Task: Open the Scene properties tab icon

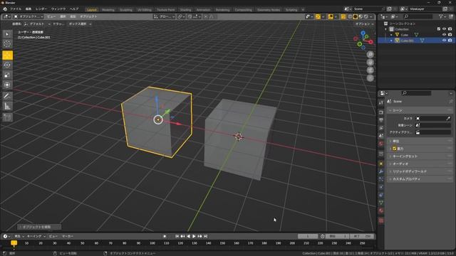Action: pyautogui.click(x=381, y=136)
